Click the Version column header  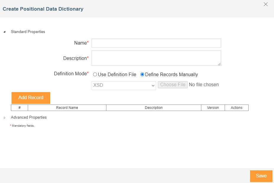[213, 108]
